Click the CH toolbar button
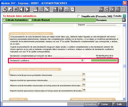 point(101,9)
